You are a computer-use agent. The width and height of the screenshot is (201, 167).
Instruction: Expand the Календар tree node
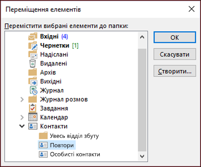pos(22,117)
